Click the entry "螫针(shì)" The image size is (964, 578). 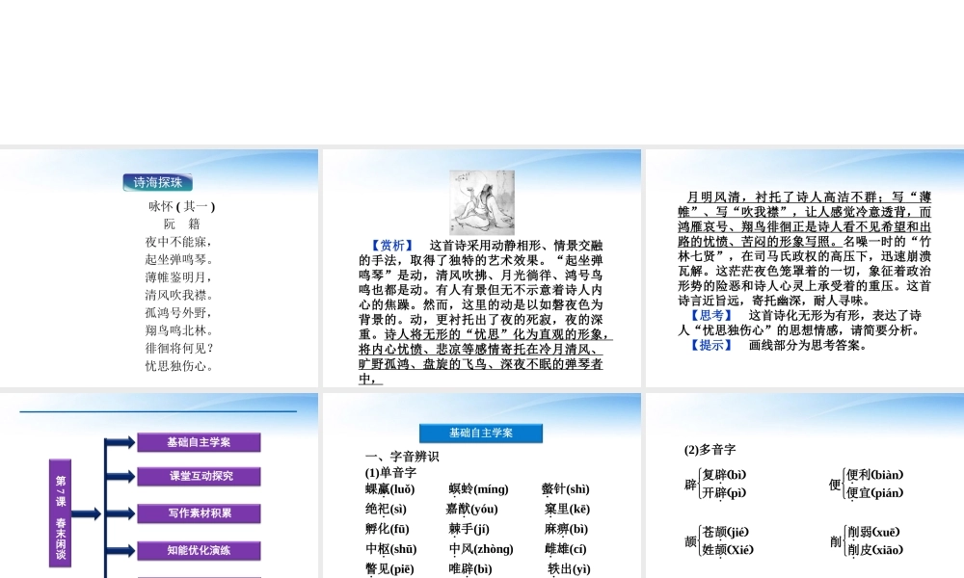coord(566,489)
